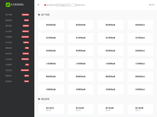Open the 南瓜影院@主 card
This screenshot has height=117, width=157.
coord(140,25)
